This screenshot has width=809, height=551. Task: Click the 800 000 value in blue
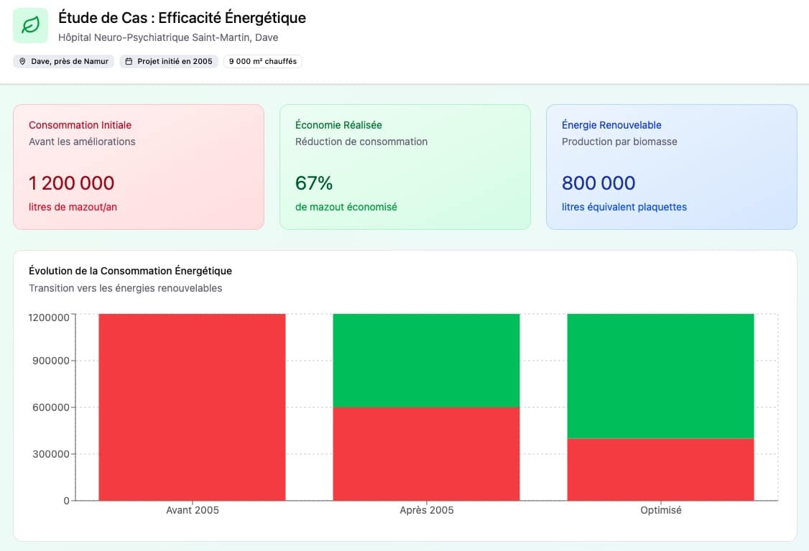point(598,183)
